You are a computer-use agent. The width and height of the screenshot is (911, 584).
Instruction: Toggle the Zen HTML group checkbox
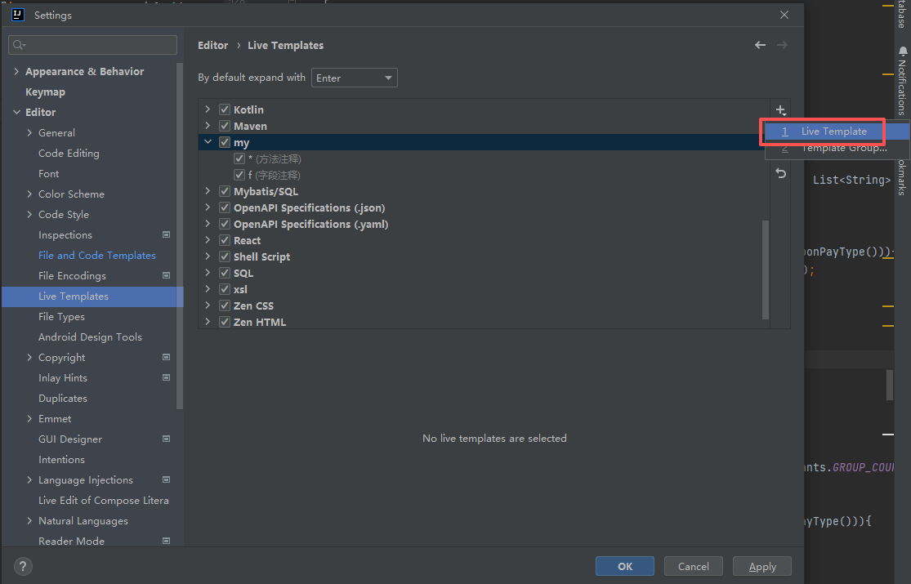pos(224,321)
